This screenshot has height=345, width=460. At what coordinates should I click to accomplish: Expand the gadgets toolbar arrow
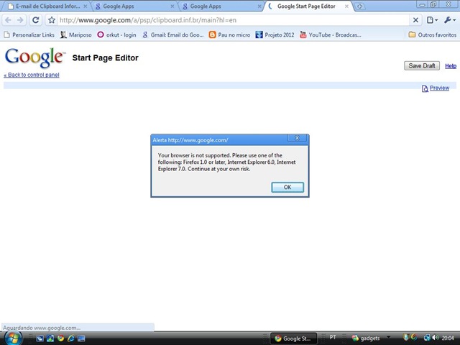[388, 337]
